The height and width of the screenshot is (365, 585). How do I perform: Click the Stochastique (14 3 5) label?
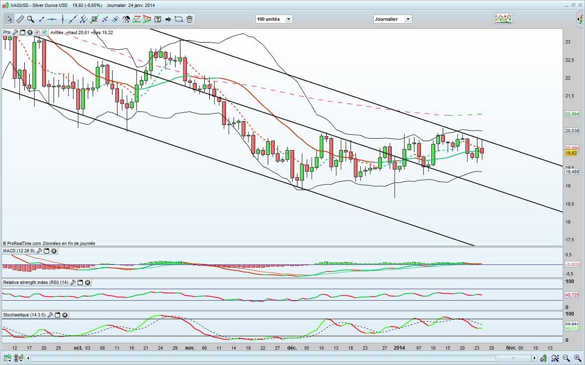[x=24, y=315]
